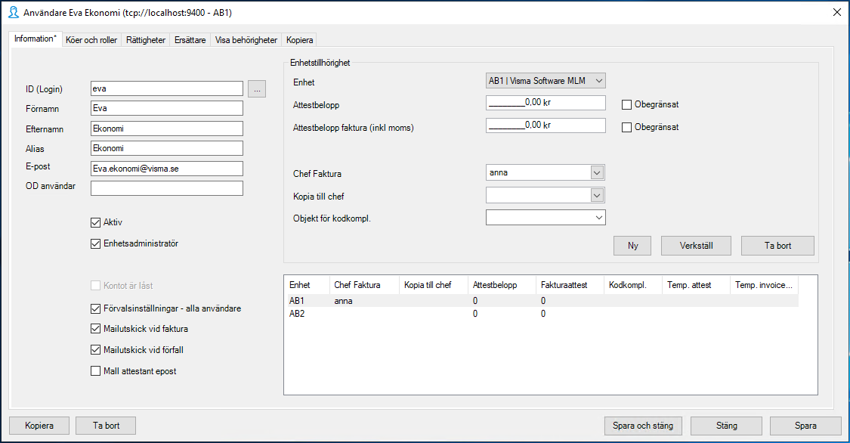Viewport: 850px width, 443px height.
Task: Uncheck Mailutskick vid faktura
Action: pos(95,329)
